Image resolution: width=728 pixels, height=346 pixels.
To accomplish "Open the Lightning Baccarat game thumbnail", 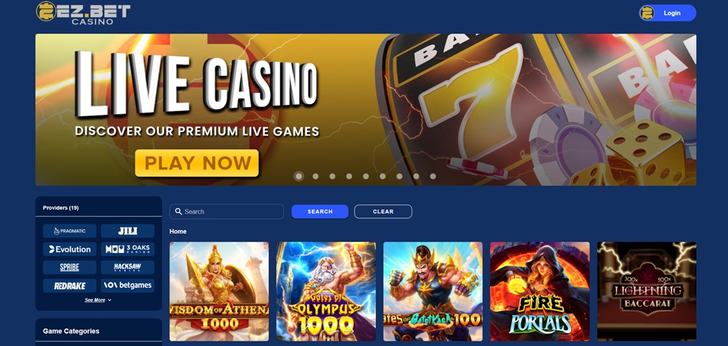I will [x=646, y=291].
